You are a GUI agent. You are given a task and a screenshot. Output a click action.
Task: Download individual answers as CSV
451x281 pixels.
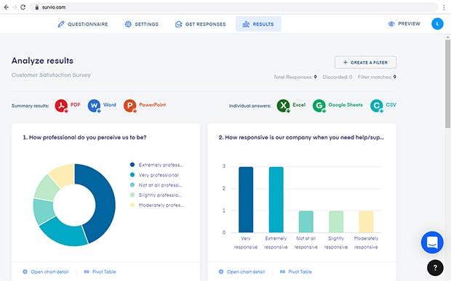[x=383, y=105]
